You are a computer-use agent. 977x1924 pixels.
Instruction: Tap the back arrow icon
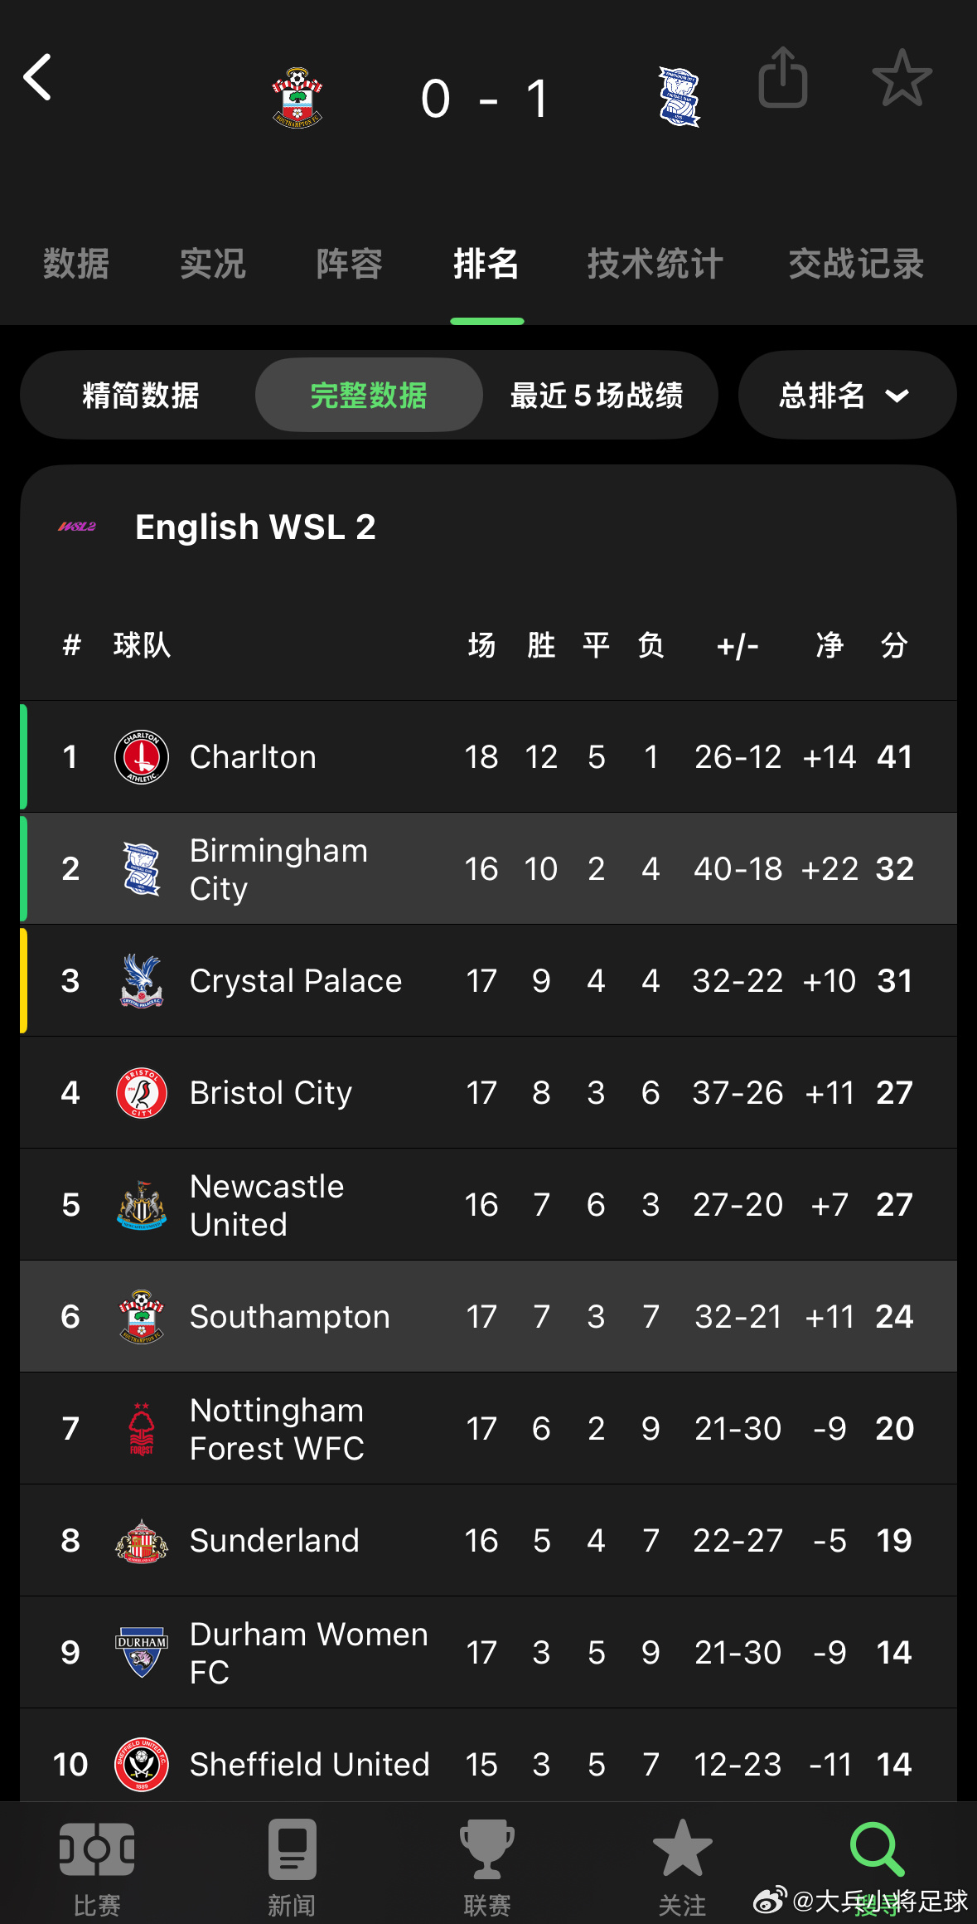pyautogui.click(x=38, y=78)
